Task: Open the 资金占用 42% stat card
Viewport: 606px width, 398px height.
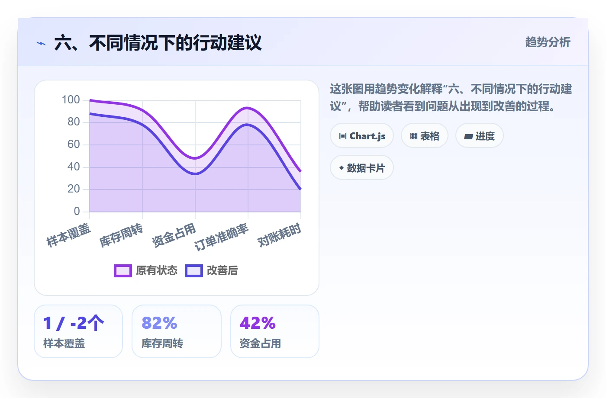Action: point(275,331)
